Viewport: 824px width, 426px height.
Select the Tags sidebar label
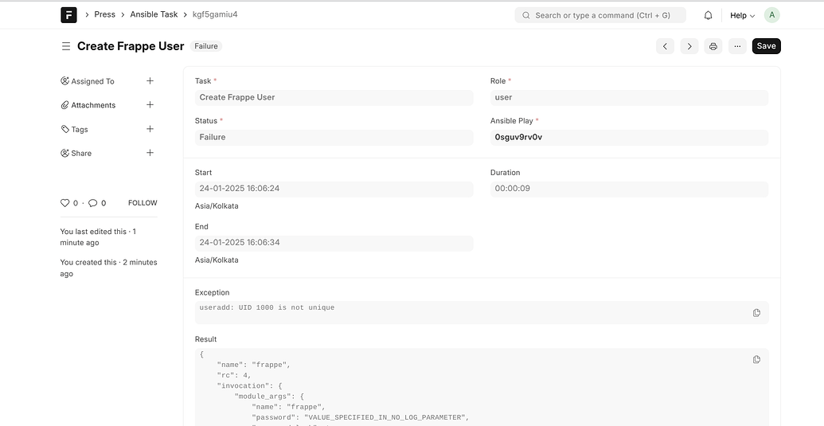(80, 129)
